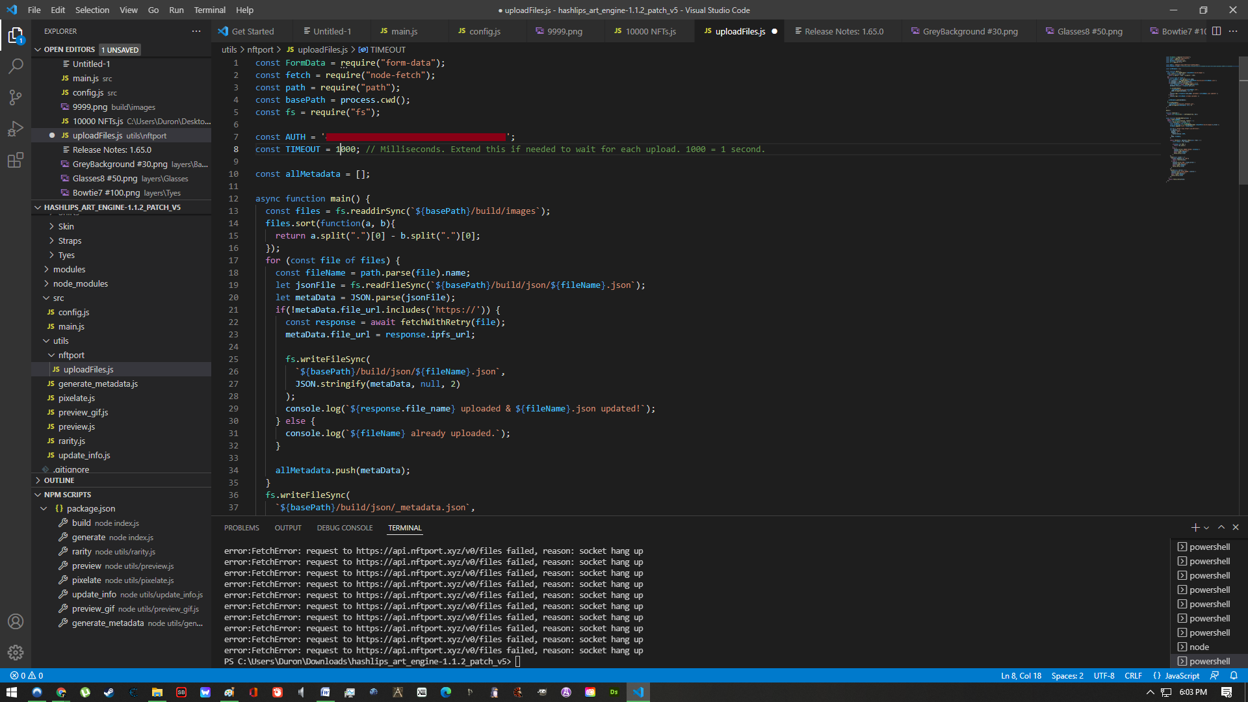Select the node terminal in the terminal list
The height and width of the screenshot is (702, 1248).
pyautogui.click(x=1199, y=647)
